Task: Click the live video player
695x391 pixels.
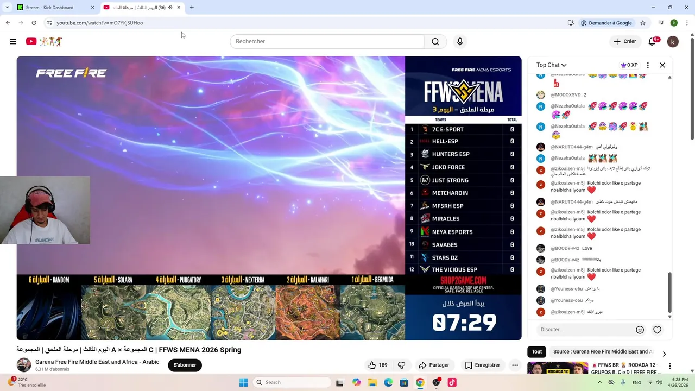Action: click(269, 198)
